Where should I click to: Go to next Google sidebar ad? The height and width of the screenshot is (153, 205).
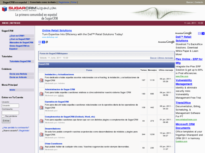[203, 33]
